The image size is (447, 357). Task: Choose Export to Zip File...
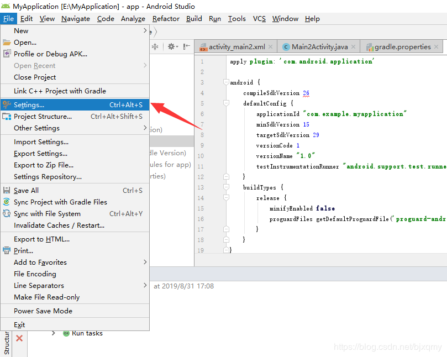[75, 165]
